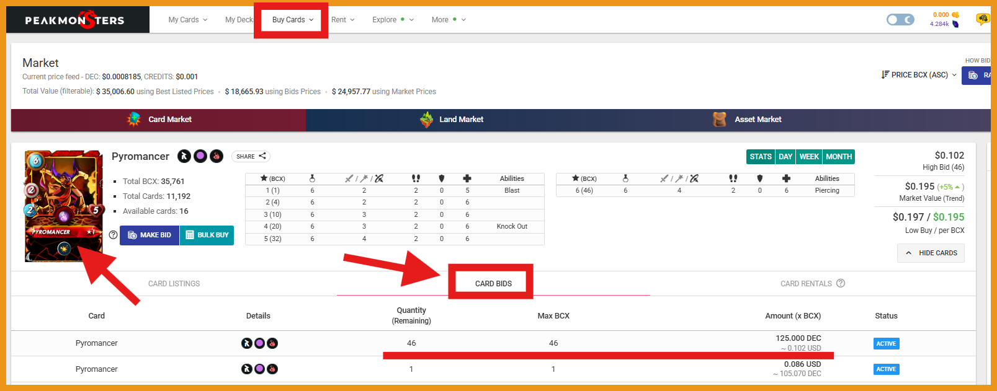The image size is (997, 391).
Task: Click the mana column icon in left stats table
Action: coord(312,178)
